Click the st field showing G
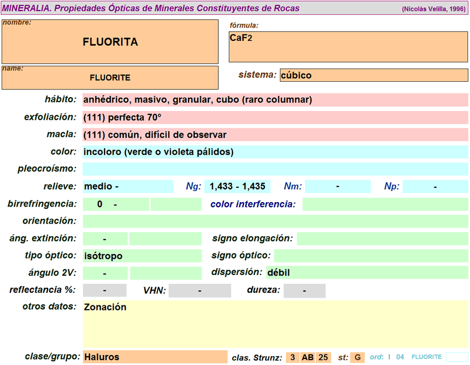This screenshot has width=470, height=365. point(358,357)
